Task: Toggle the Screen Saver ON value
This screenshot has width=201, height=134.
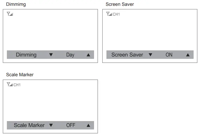Action: (169, 55)
